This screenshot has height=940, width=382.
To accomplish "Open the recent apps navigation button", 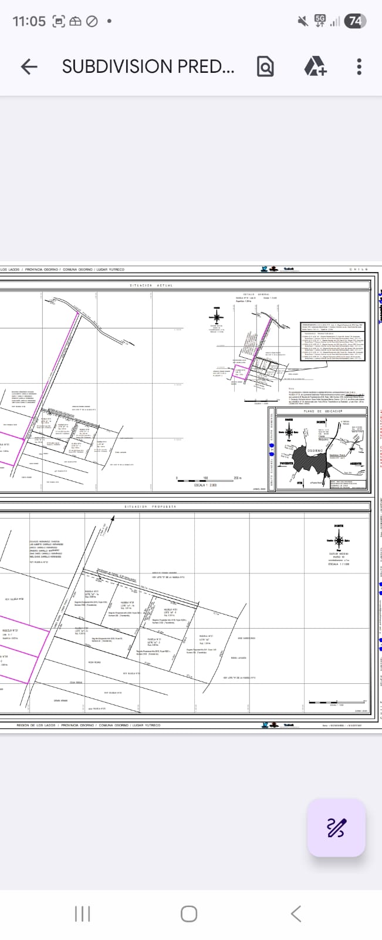I will [83, 914].
